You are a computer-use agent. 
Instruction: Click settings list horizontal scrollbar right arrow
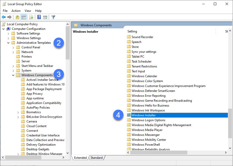click(x=226, y=152)
